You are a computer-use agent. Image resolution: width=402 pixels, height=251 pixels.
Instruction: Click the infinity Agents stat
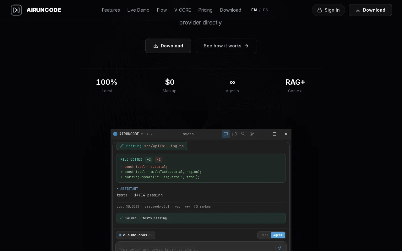coord(232,86)
